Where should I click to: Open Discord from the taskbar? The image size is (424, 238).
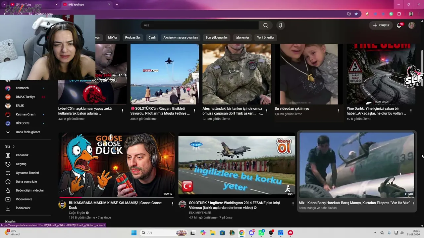[252, 233]
